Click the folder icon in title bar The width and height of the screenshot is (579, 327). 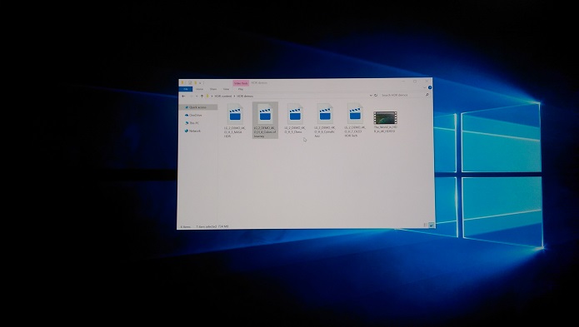click(182, 83)
